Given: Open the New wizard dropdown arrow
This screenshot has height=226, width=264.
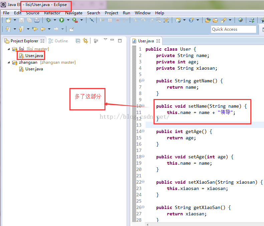Looking at the screenshot, I should tap(15, 20).
